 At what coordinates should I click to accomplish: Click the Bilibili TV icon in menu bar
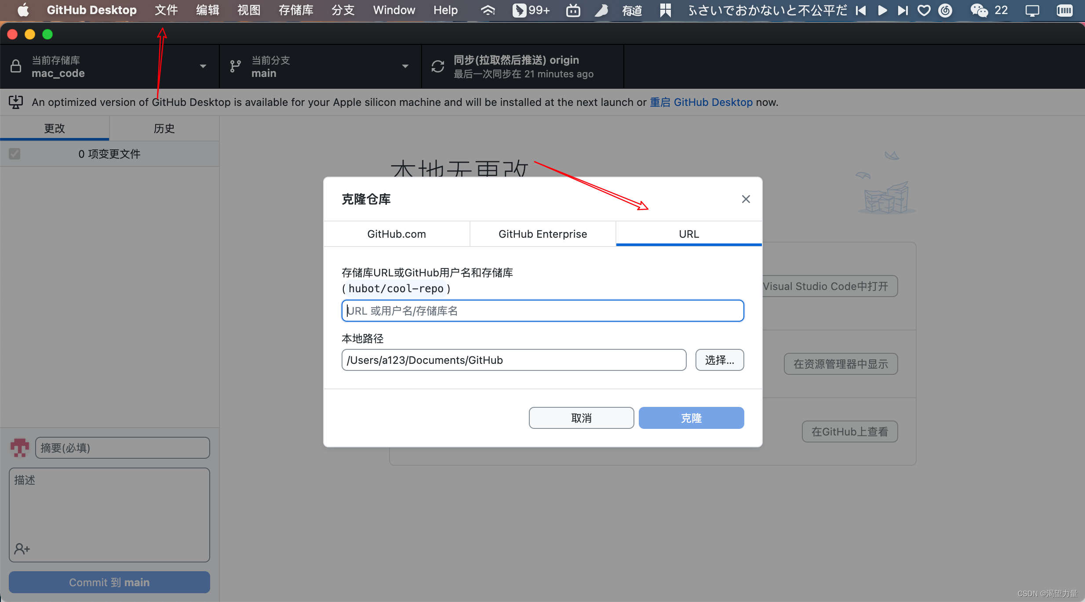(573, 10)
